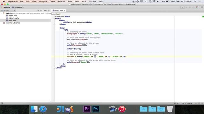Click the closing head fold marker
Image resolution: width=204 pixels, height=114 pixels.
coord(55,24)
